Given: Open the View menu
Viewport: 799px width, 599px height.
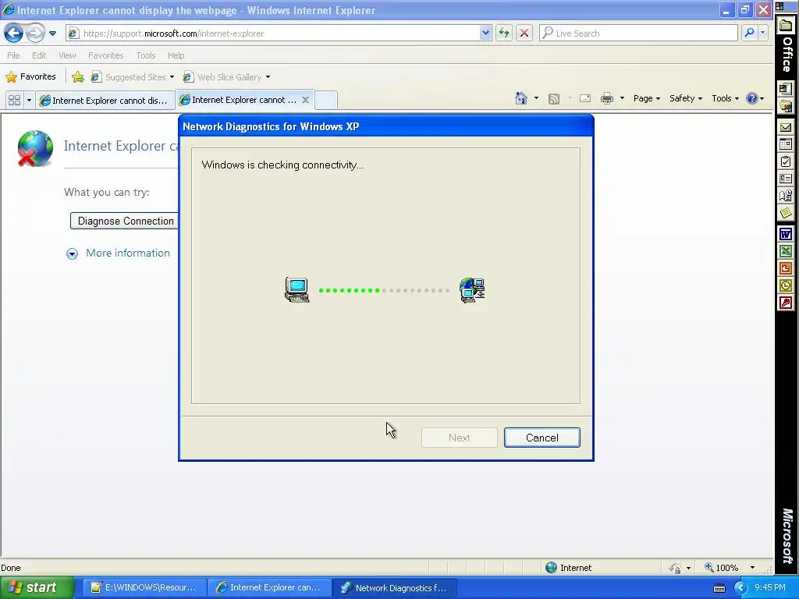Looking at the screenshot, I should click(x=67, y=55).
